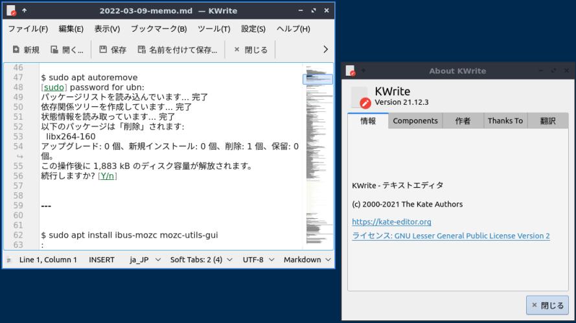Click the line-mode icon in the status bar
This screenshot has height=323, width=576.
[9, 260]
